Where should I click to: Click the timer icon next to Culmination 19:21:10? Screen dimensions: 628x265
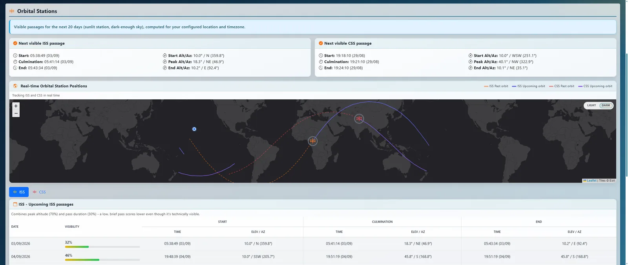(321, 62)
